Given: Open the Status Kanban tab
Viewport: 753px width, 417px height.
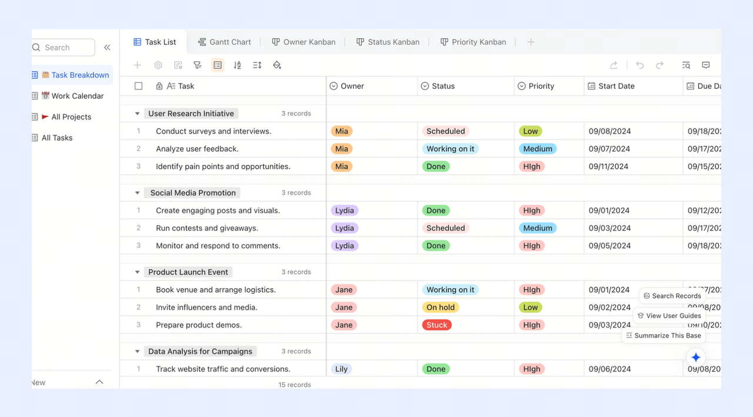Looking at the screenshot, I should (x=388, y=42).
